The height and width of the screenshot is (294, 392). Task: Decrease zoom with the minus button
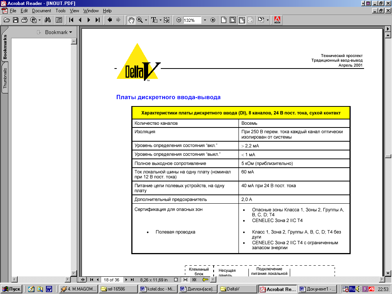click(x=178, y=20)
